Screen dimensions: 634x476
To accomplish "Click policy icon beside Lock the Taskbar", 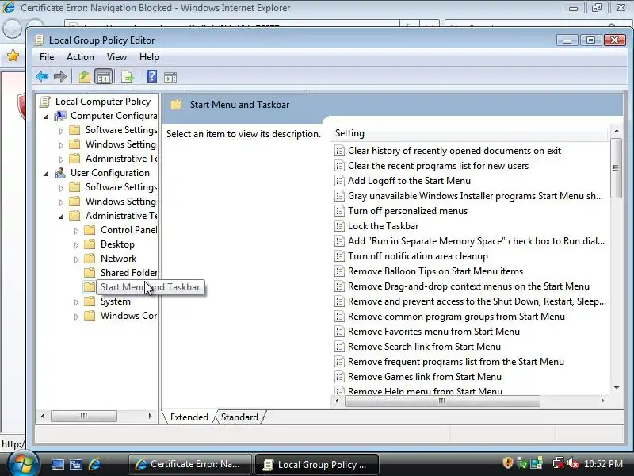I will pos(339,226).
